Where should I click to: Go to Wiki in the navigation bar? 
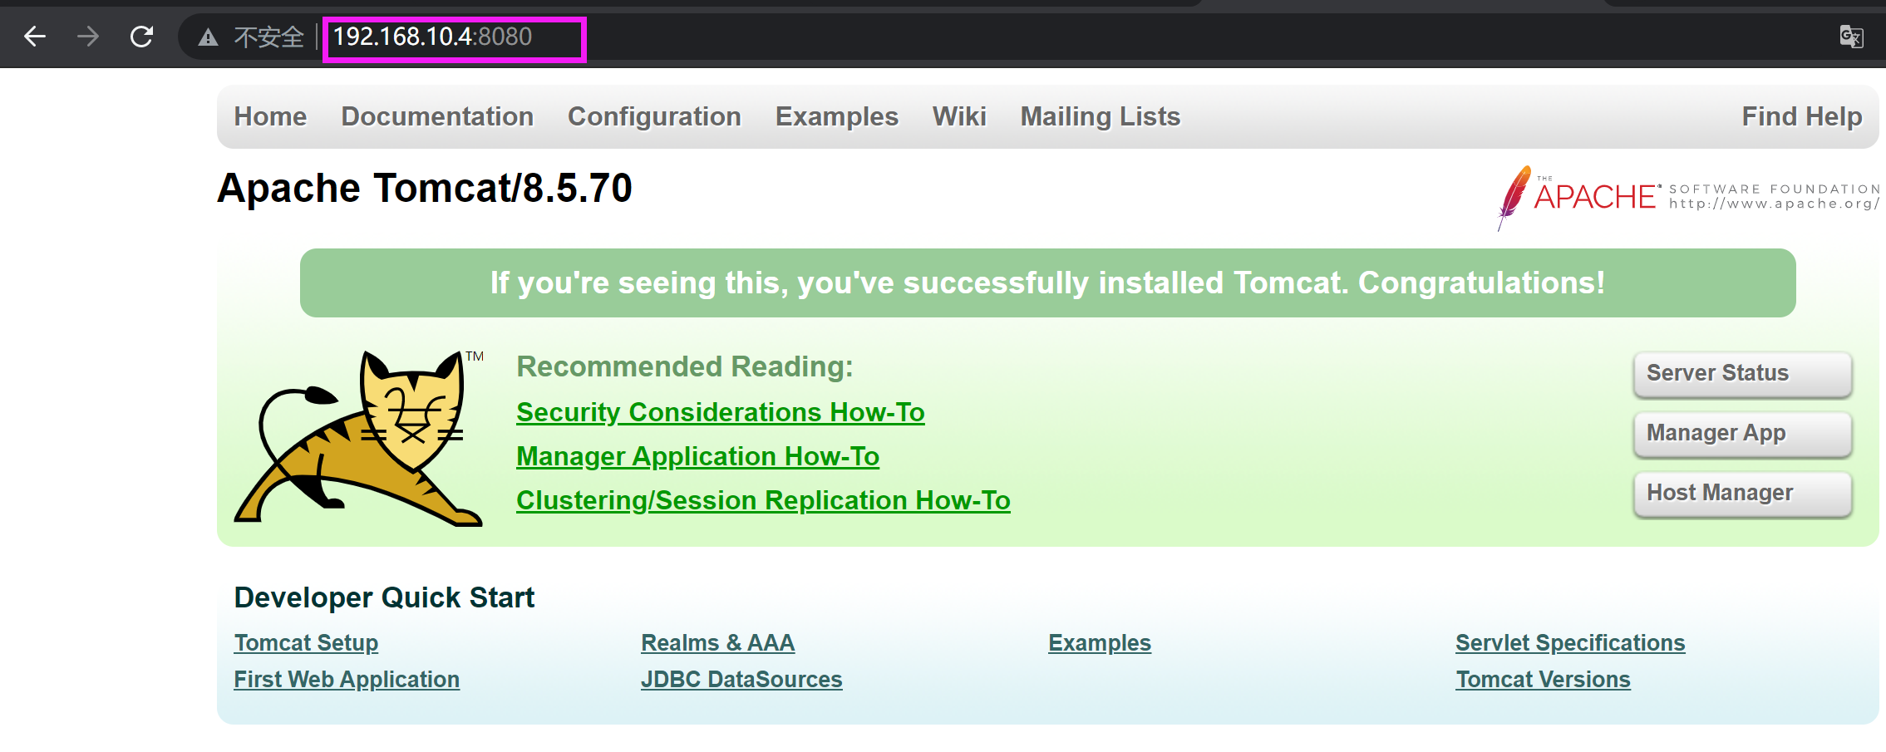pyautogui.click(x=959, y=116)
